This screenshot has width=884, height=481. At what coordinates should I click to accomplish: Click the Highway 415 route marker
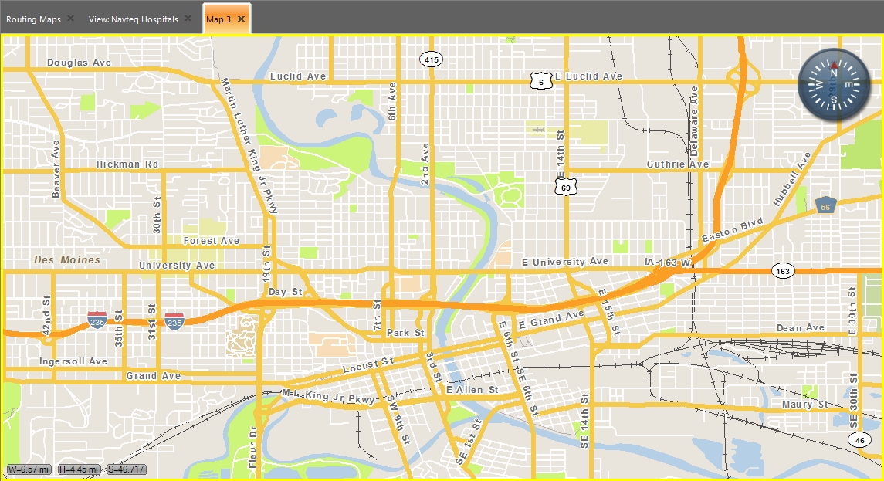pyautogui.click(x=432, y=59)
